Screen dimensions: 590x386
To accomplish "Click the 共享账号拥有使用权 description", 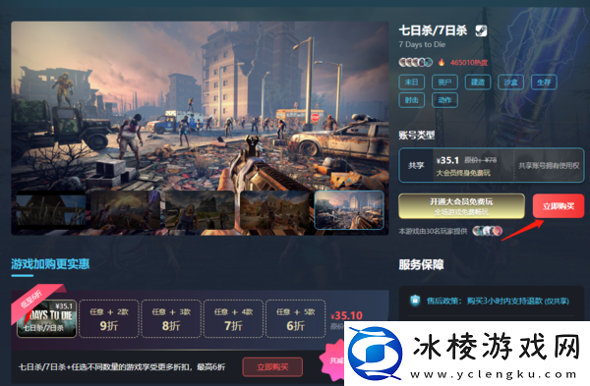I will click(549, 165).
